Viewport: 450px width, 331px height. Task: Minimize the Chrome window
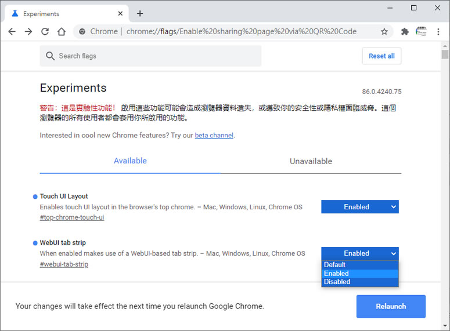[390, 8]
